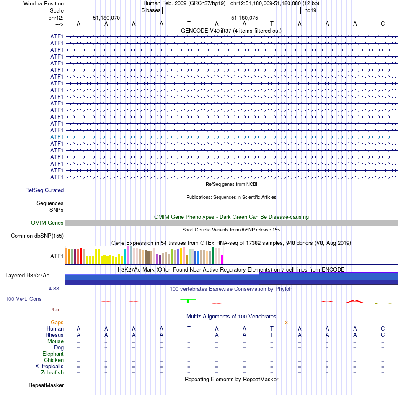The image size is (398, 395).
Task: Click the 5 bases scale bar text
Action: 151,10
